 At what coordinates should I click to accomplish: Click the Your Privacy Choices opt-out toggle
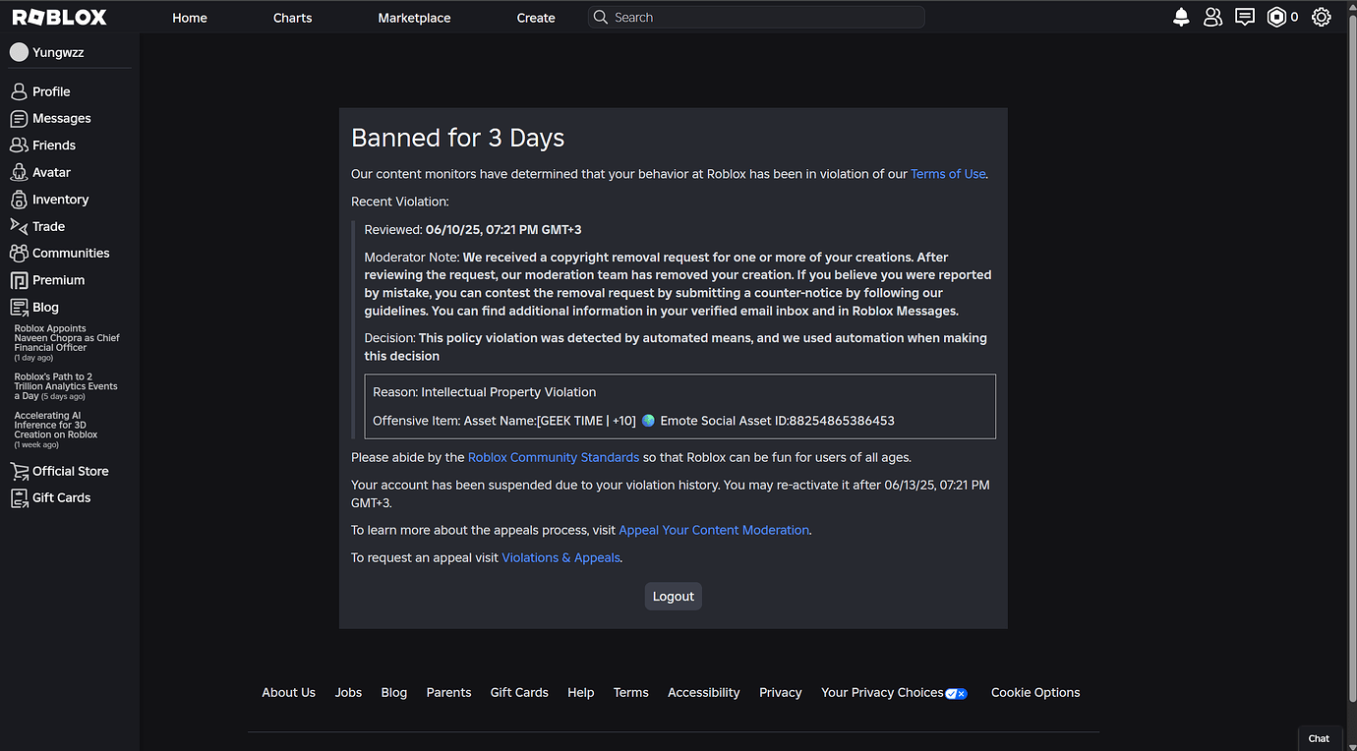pos(955,693)
